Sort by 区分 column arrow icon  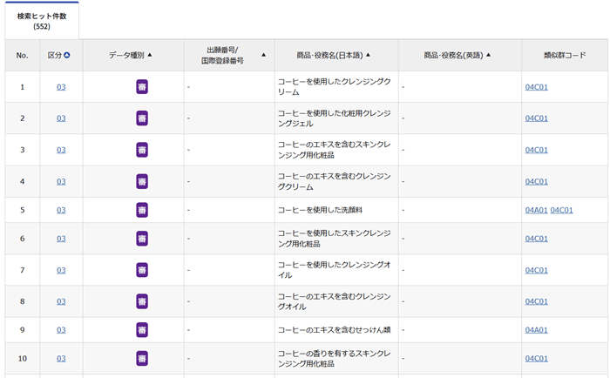point(67,55)
